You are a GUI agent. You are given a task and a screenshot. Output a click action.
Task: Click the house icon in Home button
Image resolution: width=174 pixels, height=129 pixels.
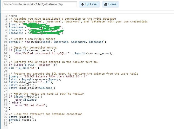click(106, 4)
